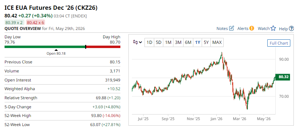Switch chart to 3M range
This screenshot has height=133, width=298.
click(x=178, y=42)
